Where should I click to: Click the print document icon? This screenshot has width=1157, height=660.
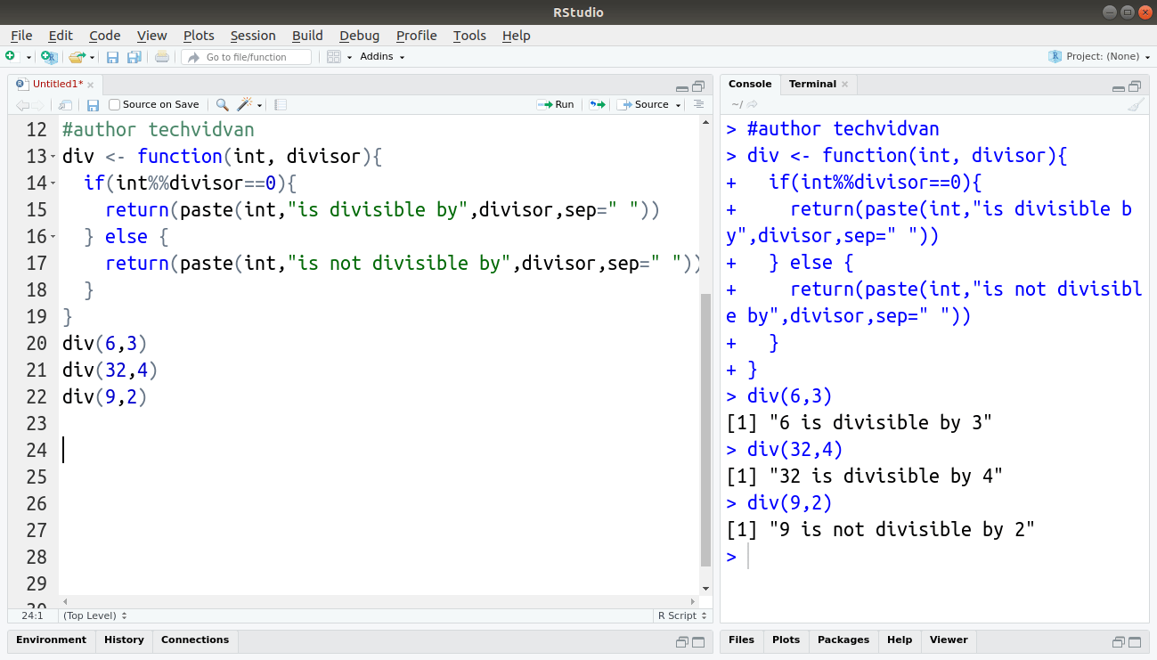[x=161, y=57]
